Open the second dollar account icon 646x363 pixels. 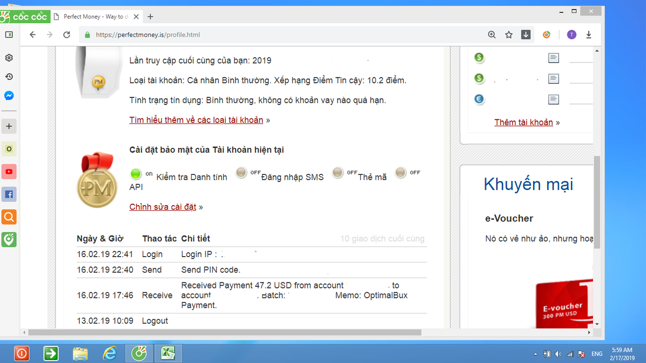[479, 79]
